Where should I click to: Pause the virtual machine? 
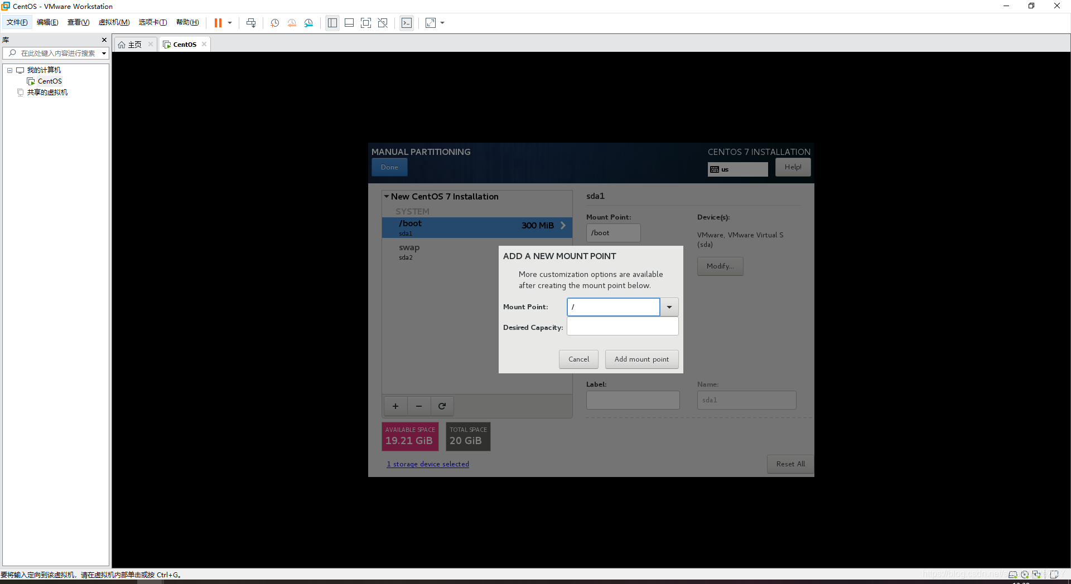tap(218, 23)
